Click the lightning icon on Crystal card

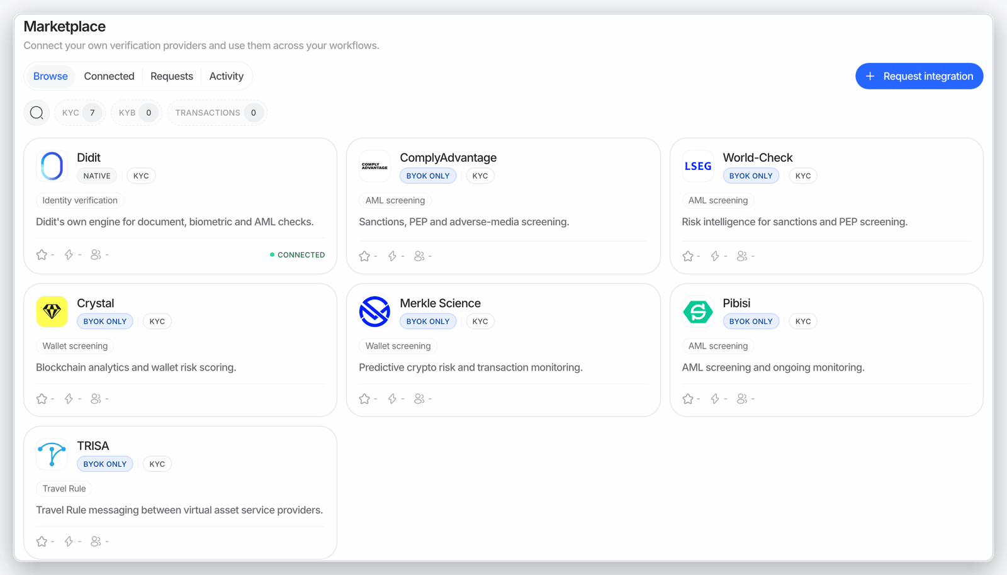pyautogui.click(x=69, y=399)
